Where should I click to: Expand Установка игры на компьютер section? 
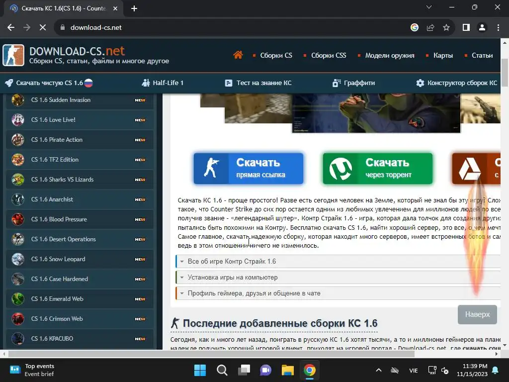coord(338,278)
